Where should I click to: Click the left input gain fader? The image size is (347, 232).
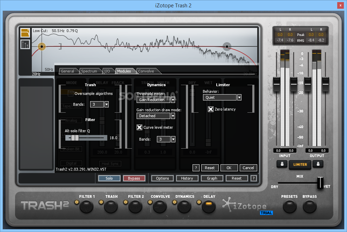click(277, 84)
